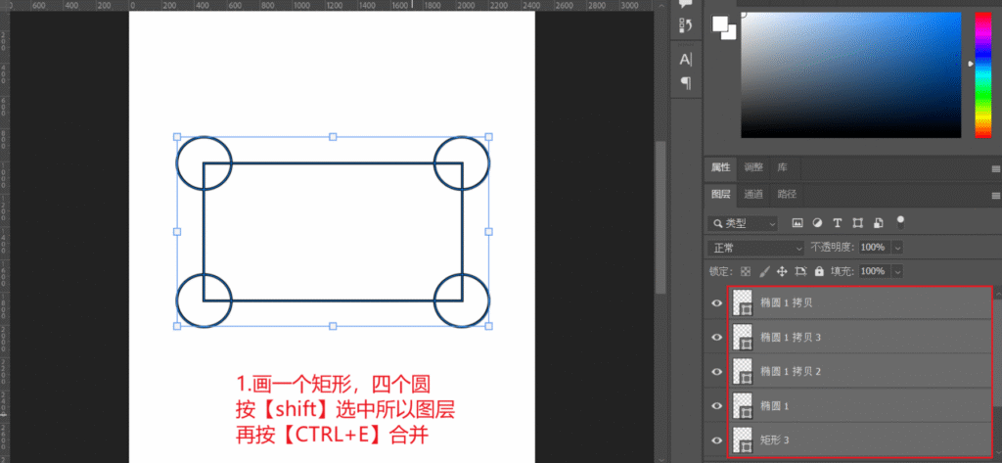Pick a color in the blue color field

pos(850,74)
